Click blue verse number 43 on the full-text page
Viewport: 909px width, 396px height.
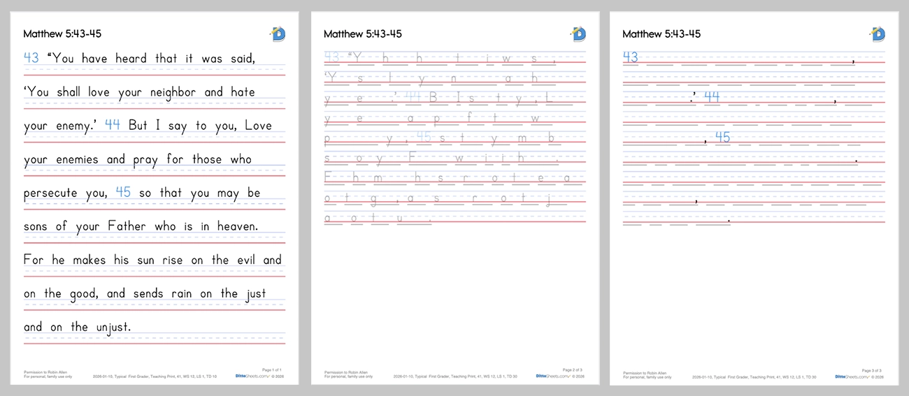click(31, 58)
